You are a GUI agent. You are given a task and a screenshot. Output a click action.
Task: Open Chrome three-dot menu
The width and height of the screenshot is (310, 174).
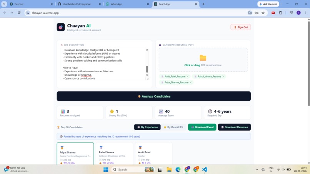[x=306, y=13]
